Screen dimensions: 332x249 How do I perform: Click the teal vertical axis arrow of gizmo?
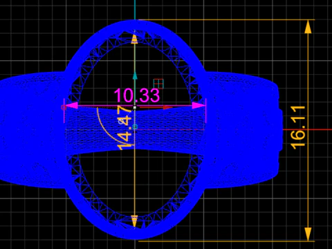(x=135, y=75)
